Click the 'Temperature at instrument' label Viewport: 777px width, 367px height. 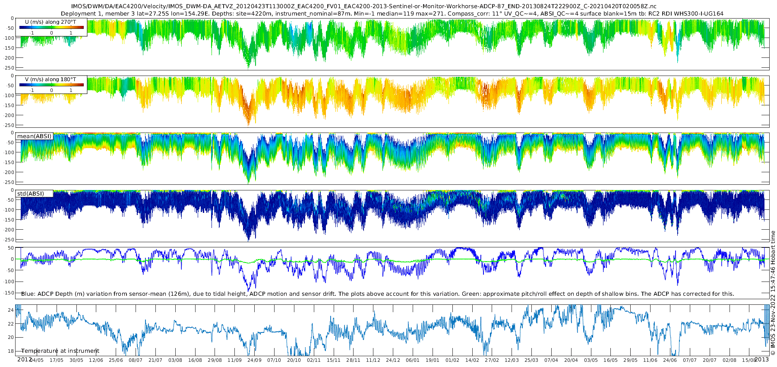tap(60, 351)
